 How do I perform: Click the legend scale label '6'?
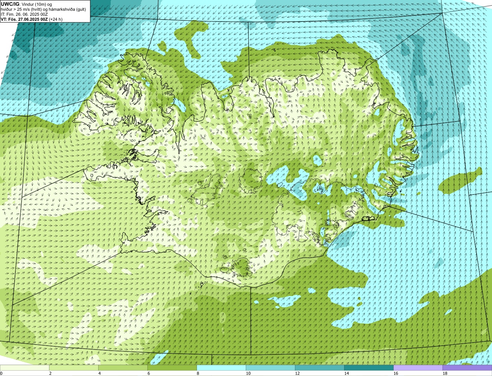click(x=149, y=373)
